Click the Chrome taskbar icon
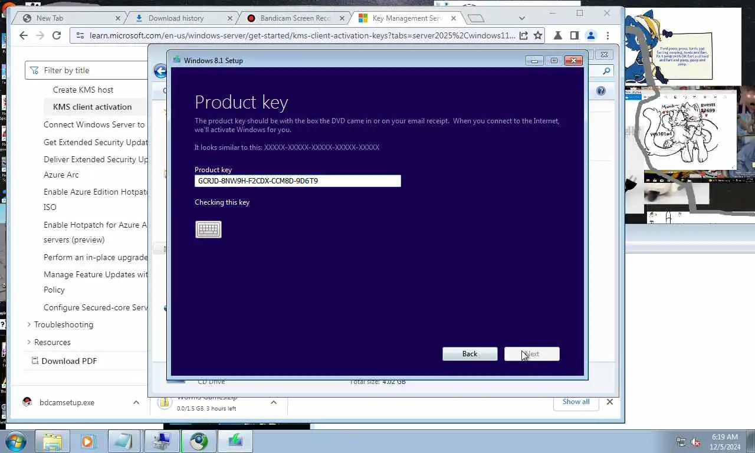The width and height of the screenshot is (755, 453). point(199,441)
